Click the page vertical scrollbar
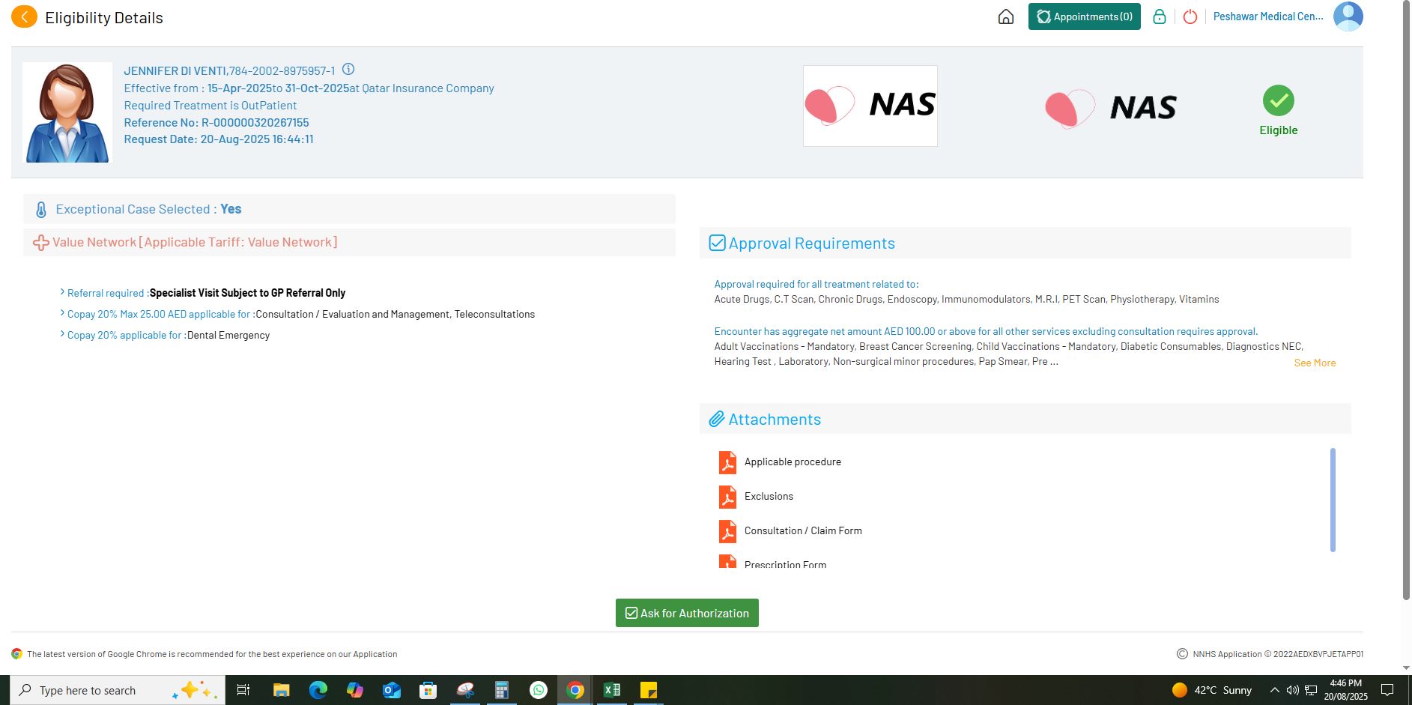Screen dimensions: 1412x705 pos(1406,300)
